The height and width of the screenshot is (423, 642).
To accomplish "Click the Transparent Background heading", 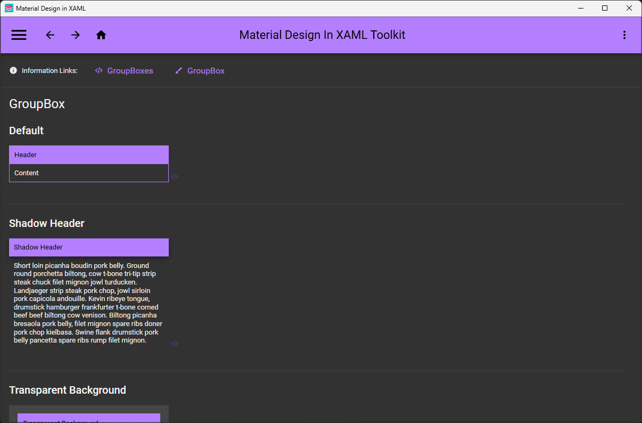I will click(x=68, y=390).
